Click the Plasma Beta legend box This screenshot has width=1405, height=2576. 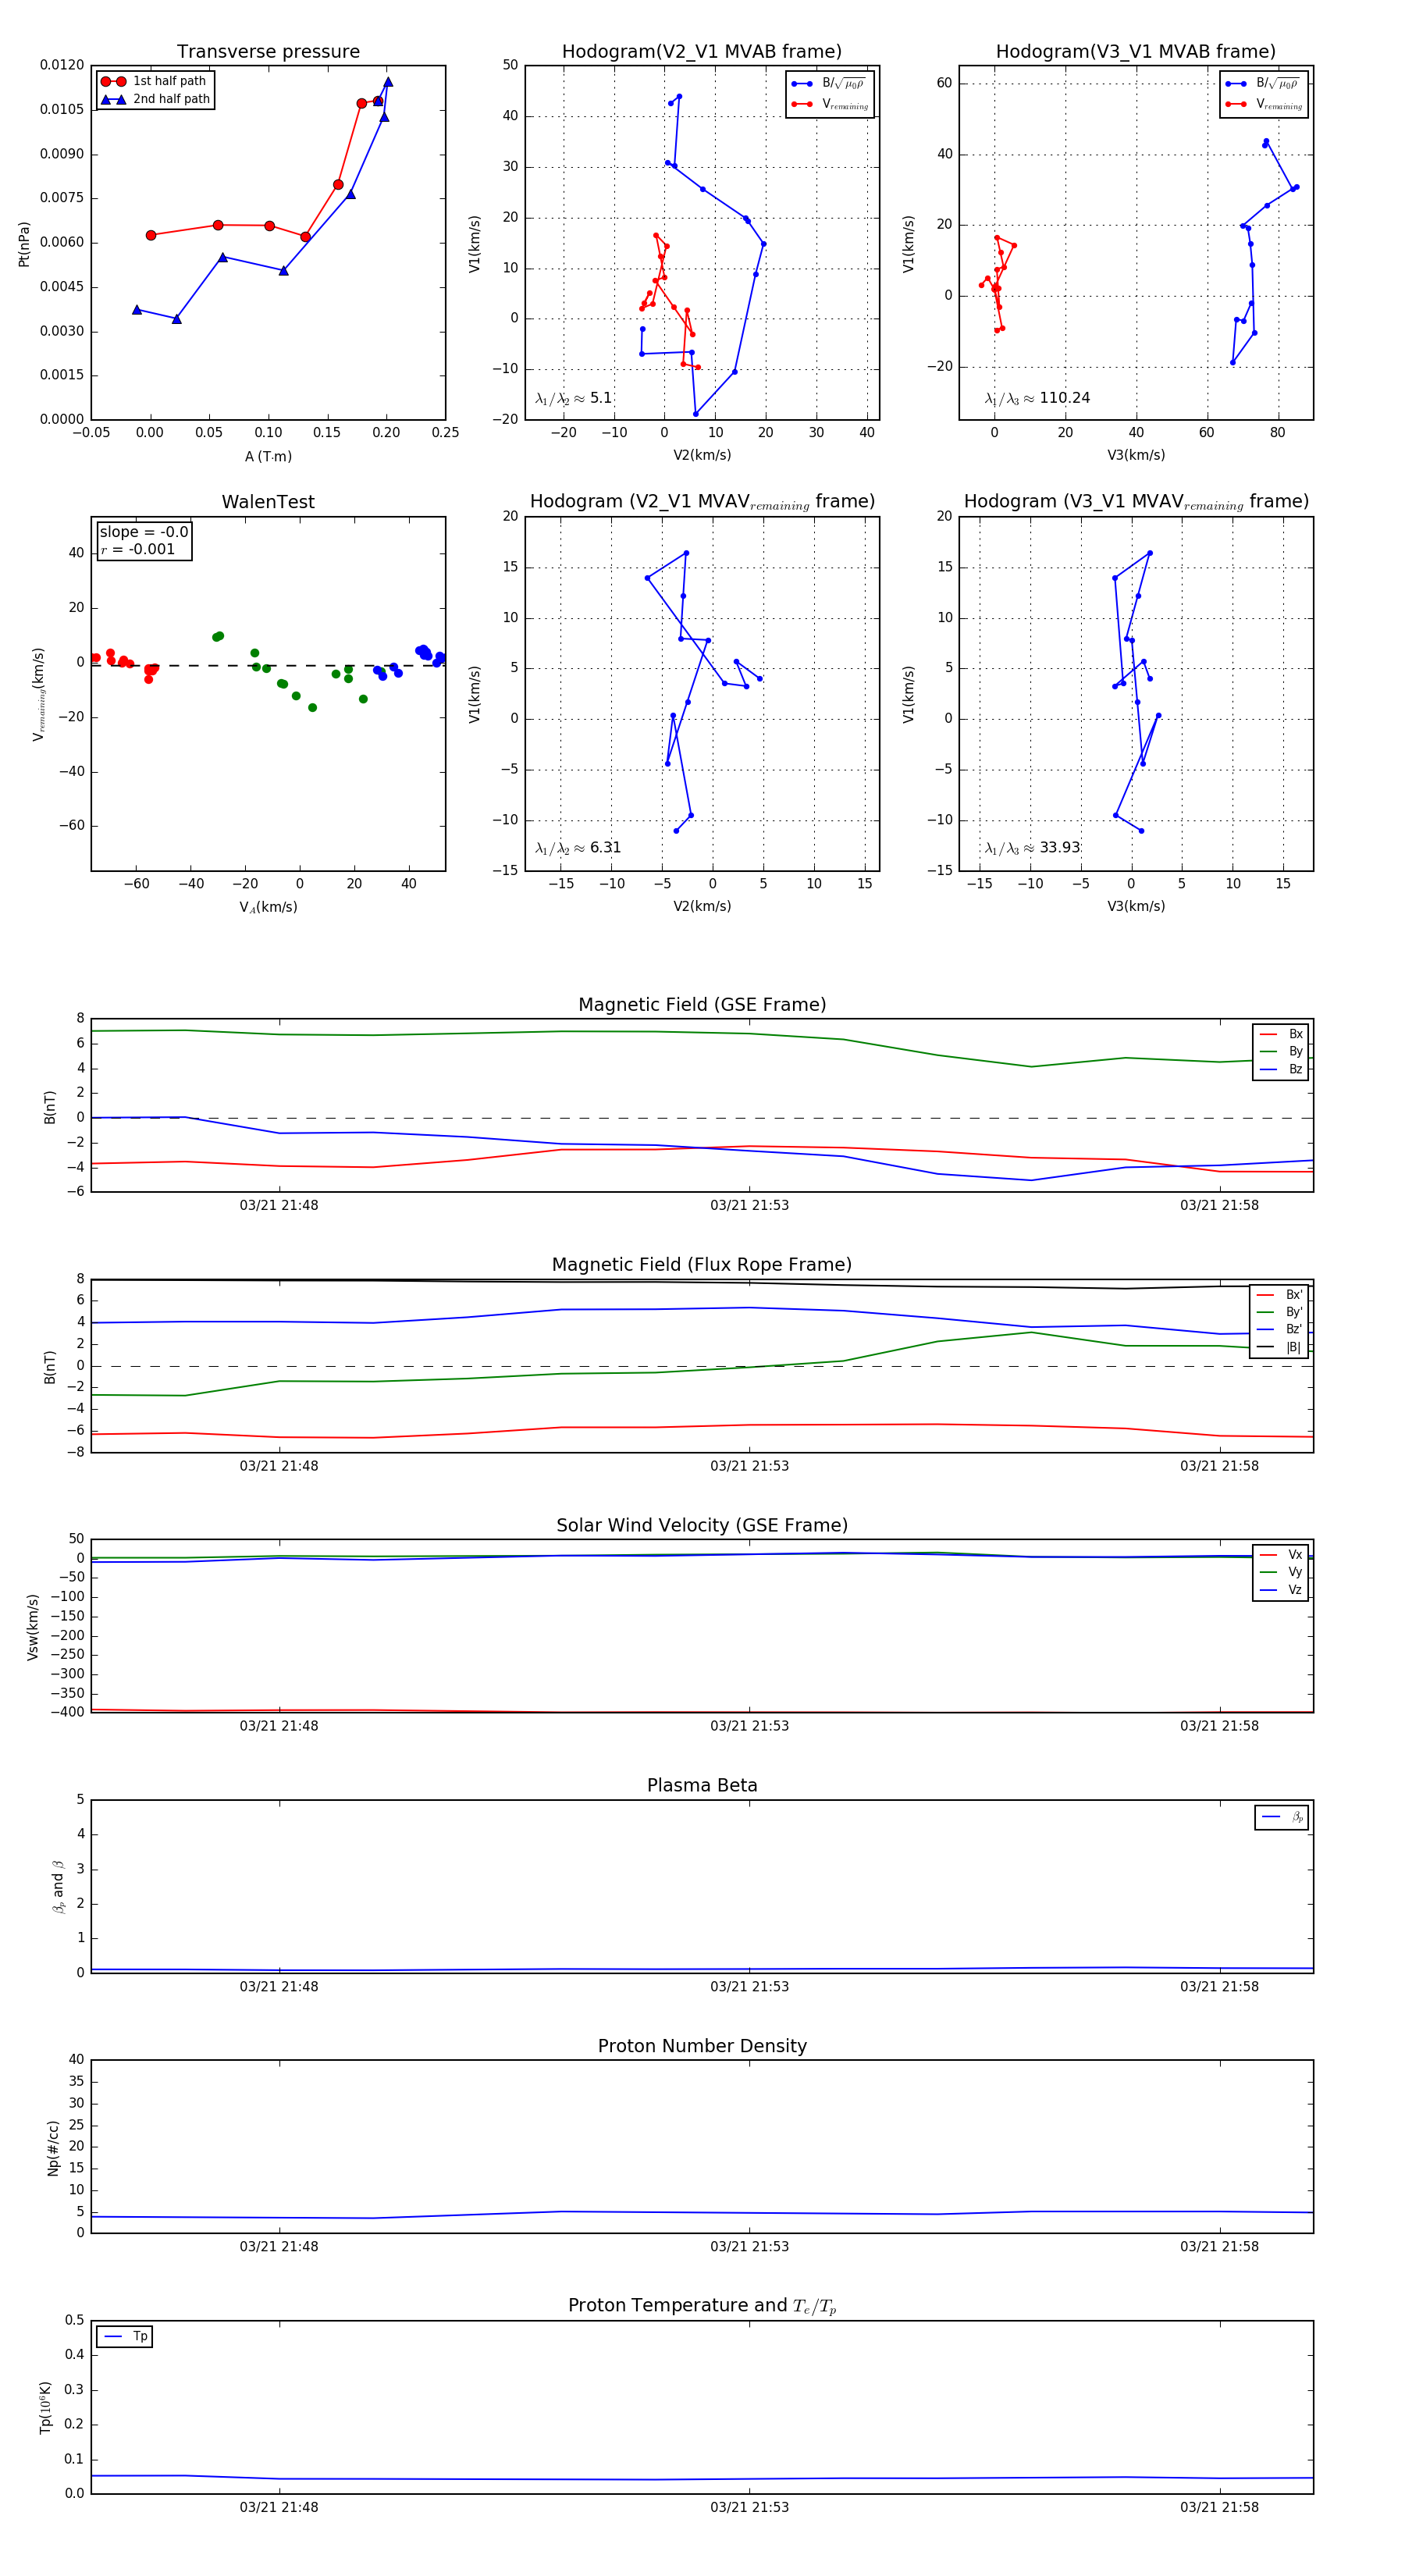[1281, 1817]
